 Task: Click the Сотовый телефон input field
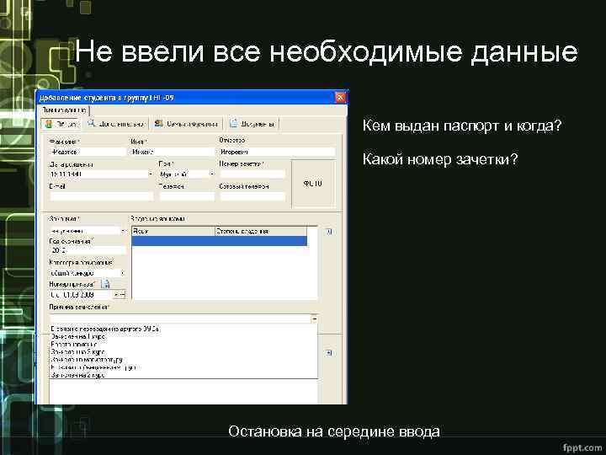coord(252,196)
